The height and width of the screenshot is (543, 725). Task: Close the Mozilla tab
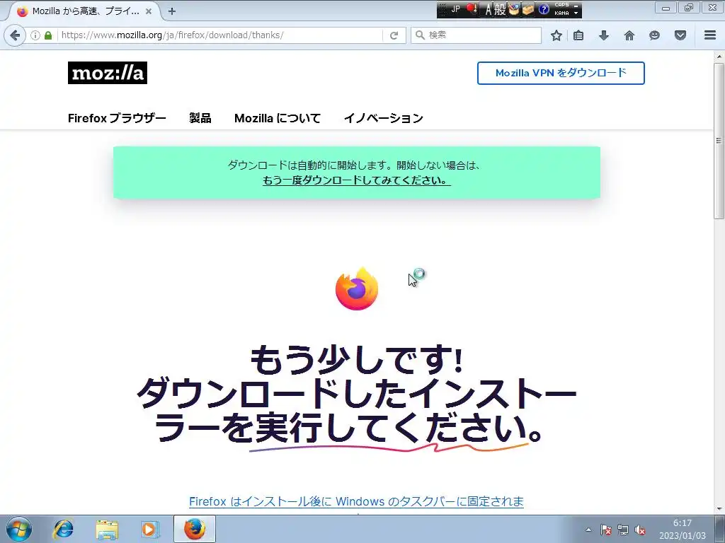(149, 11)
